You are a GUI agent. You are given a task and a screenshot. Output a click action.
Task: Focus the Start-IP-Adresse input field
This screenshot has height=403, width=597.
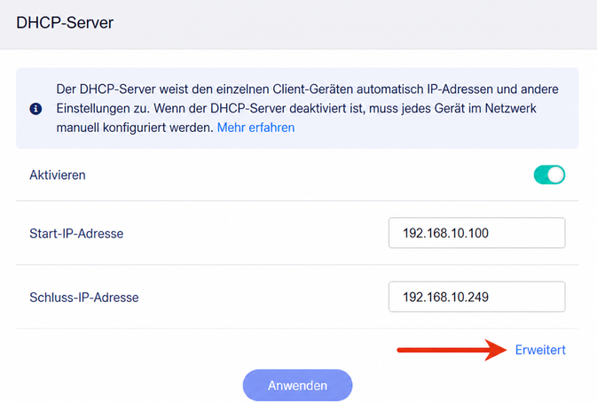pos(476,233)
